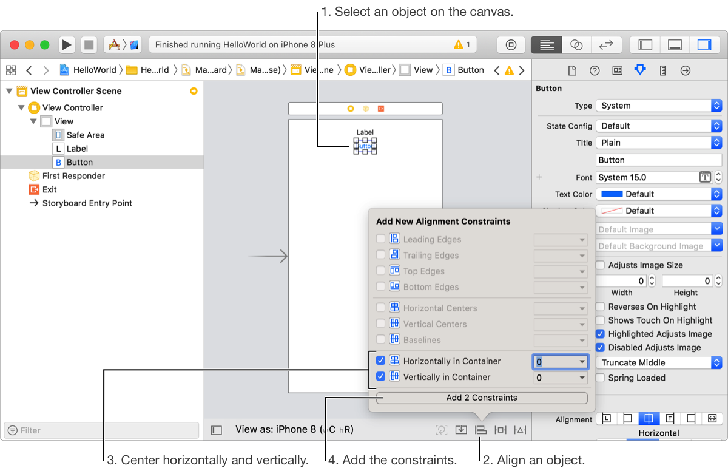Open the Size inspector tab

point(662,70)
